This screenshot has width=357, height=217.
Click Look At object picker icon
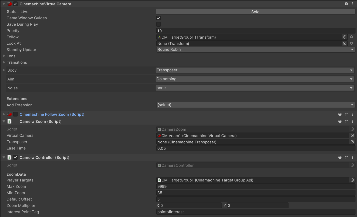point(345,43)
